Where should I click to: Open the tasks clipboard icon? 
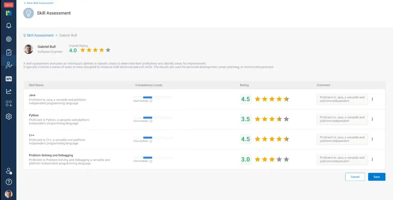tap(9, 52)
